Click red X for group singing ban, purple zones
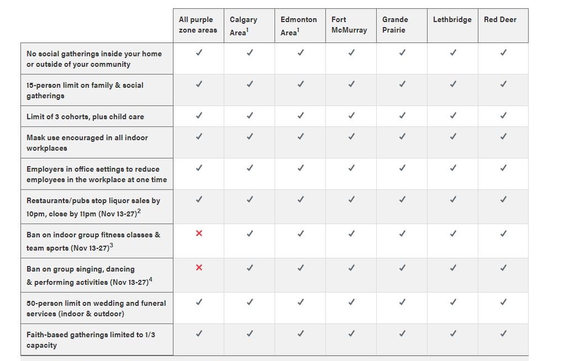The height and width of the screenshot is (361, 564). 199,268
